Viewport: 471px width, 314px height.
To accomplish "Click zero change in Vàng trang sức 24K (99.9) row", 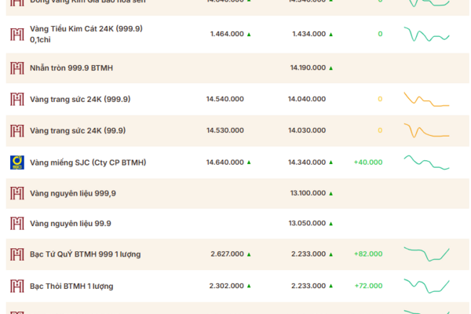I will pos(380,130).
